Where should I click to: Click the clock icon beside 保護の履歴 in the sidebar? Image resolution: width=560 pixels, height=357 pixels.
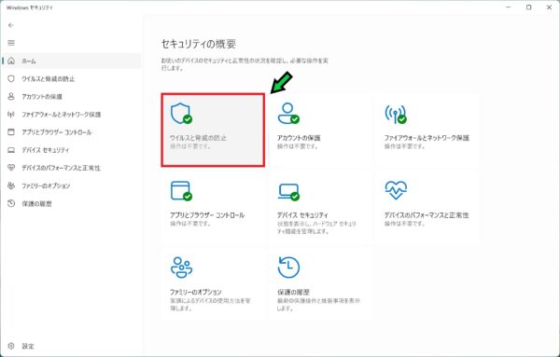[x=11, y=203]
